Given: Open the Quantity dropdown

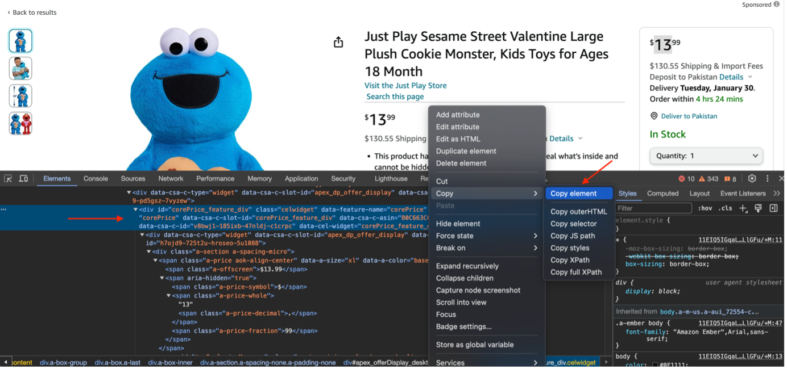Looking at the screenshot, I should coord(706,156).
